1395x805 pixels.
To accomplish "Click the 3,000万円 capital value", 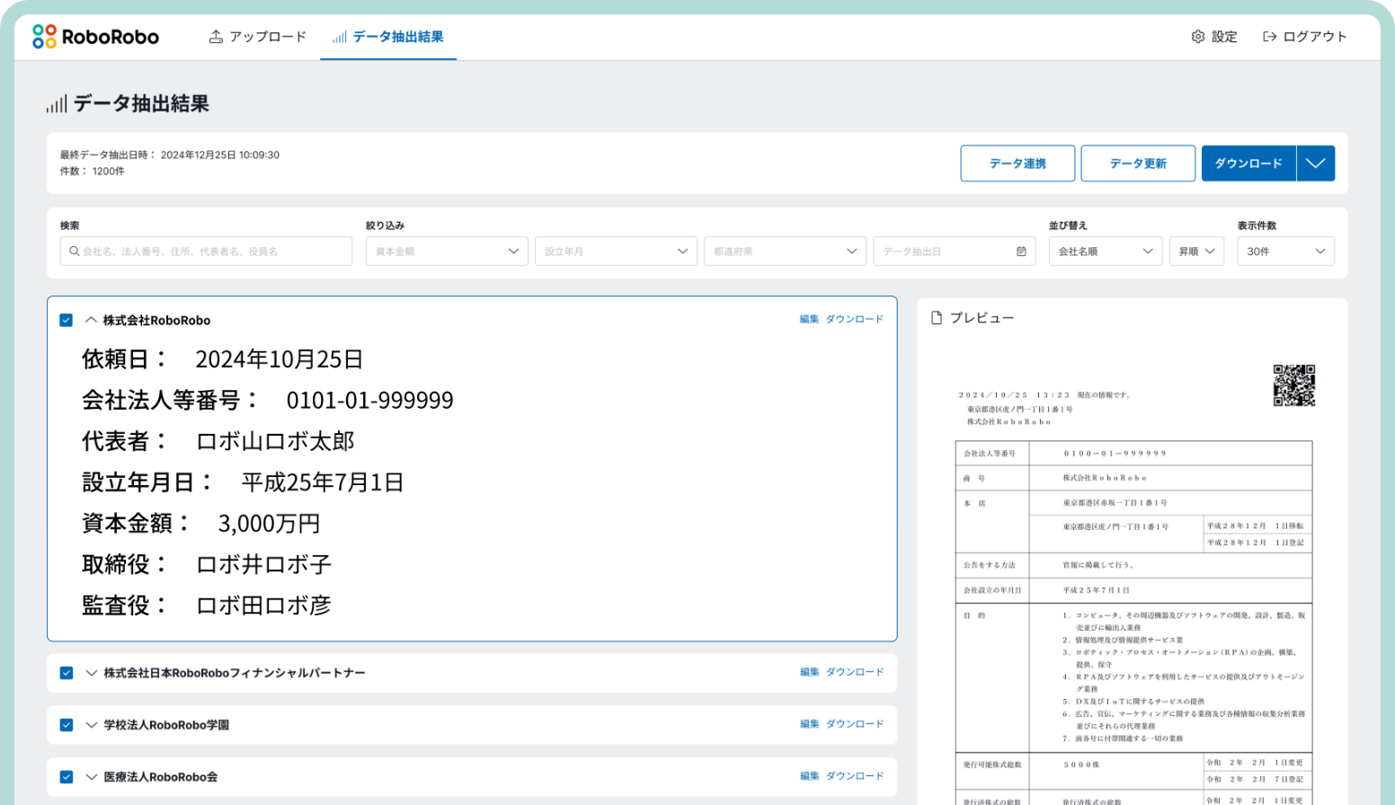I will pyautogui.click(x=269, y=524).
